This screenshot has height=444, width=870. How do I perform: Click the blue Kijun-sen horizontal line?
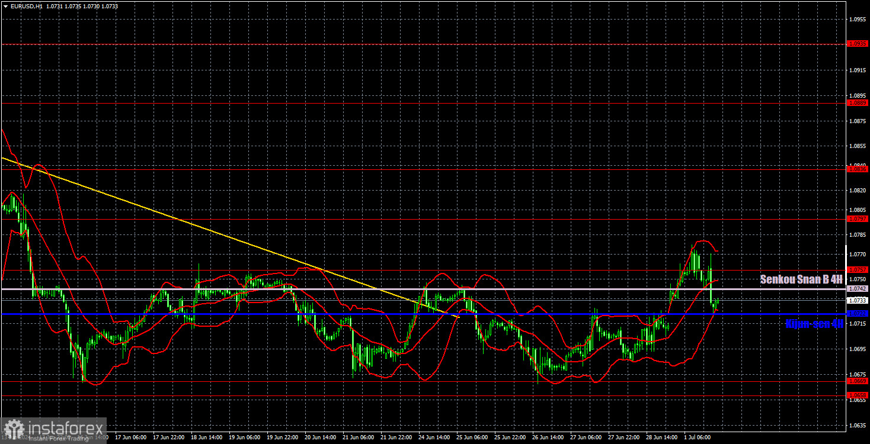[423, 314]
